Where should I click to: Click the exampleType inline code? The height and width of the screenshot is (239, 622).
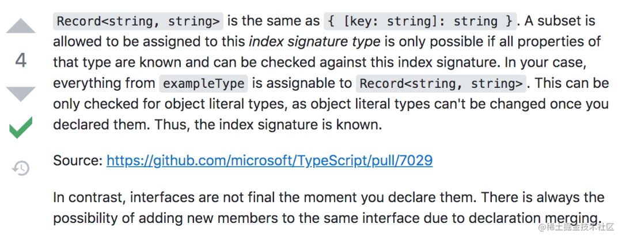pyautogui.click(x=204, y=84)
